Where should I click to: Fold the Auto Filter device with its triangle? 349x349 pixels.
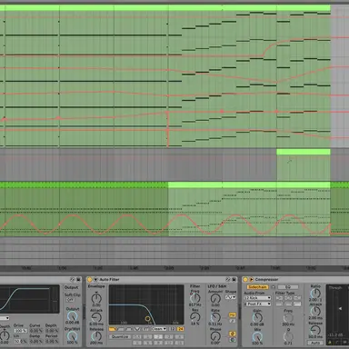coord(95,279)
